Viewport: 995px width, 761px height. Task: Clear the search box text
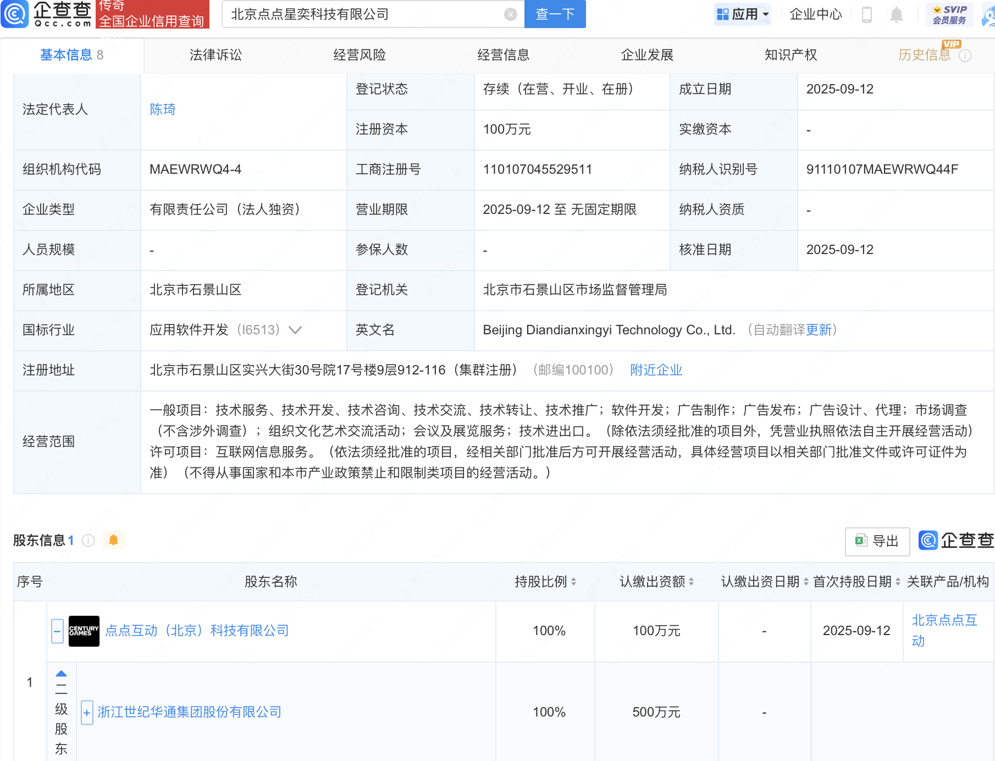pyautogui.click(x=510, y=14)
